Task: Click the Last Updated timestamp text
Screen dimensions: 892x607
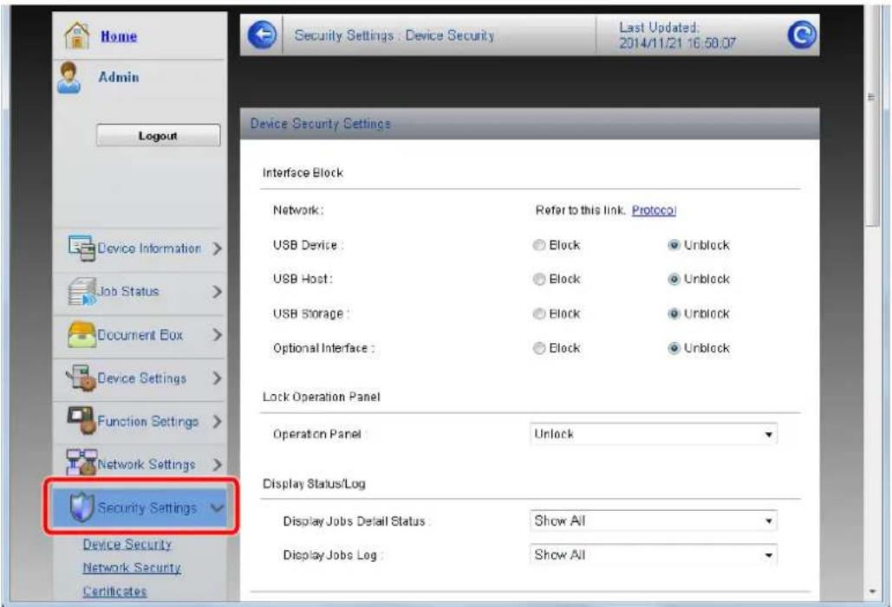Action: point(677,36)
